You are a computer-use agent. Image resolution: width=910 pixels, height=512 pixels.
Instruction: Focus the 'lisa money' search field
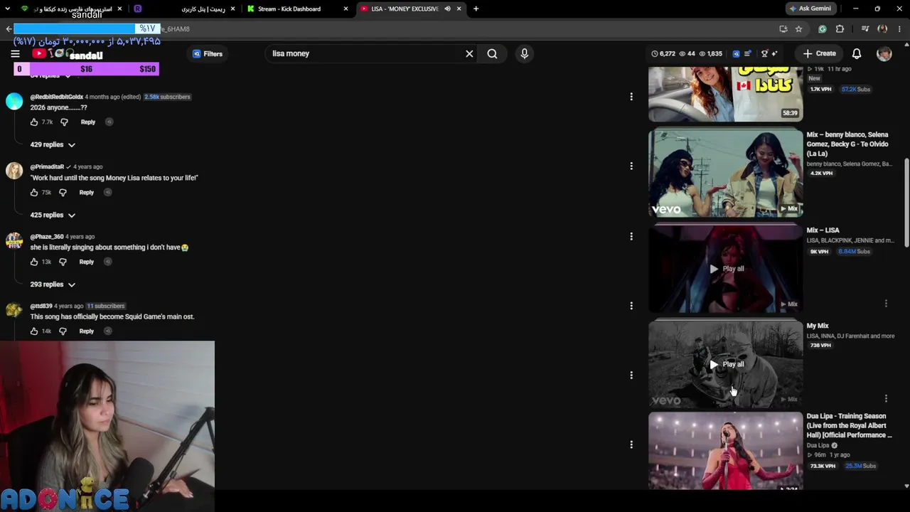[x=363, y=53]
